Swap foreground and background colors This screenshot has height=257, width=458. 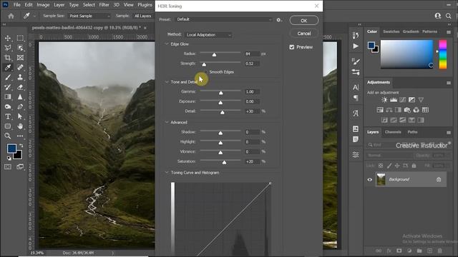(21, 145)
